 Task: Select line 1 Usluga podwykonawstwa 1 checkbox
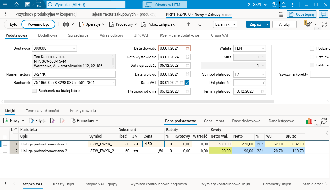[x=5, y=144]
